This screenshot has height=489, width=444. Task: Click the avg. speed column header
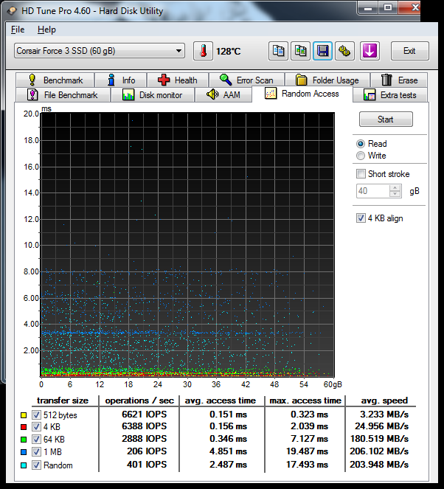(x=384, y=400)
